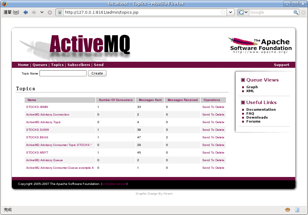308x215 pixels.
Task: Click the Messages Sent column header
Action: (150, 100)
